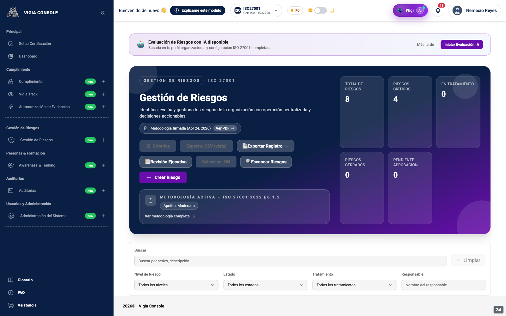The width and height of the screenshot is (506, 316).
Task: Open the ISO27001 certification selector dropdown
Action: [x=256, y=10]
